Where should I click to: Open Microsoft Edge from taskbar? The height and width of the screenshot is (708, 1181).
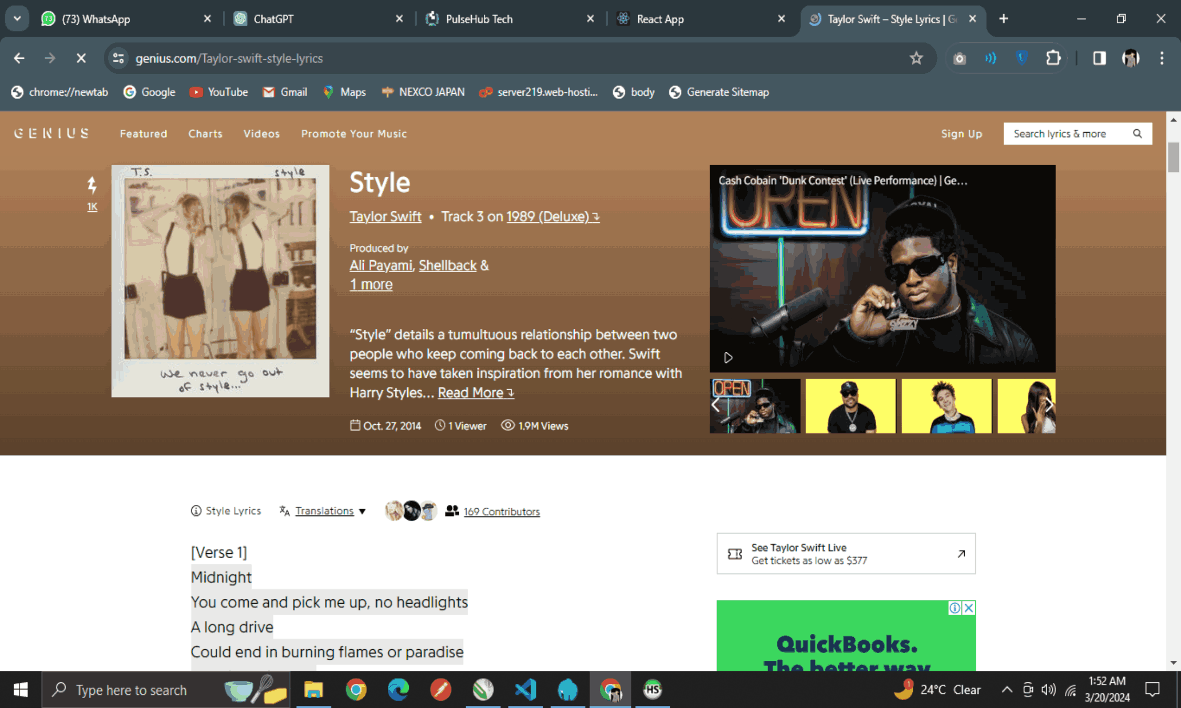tap(398, 690)
